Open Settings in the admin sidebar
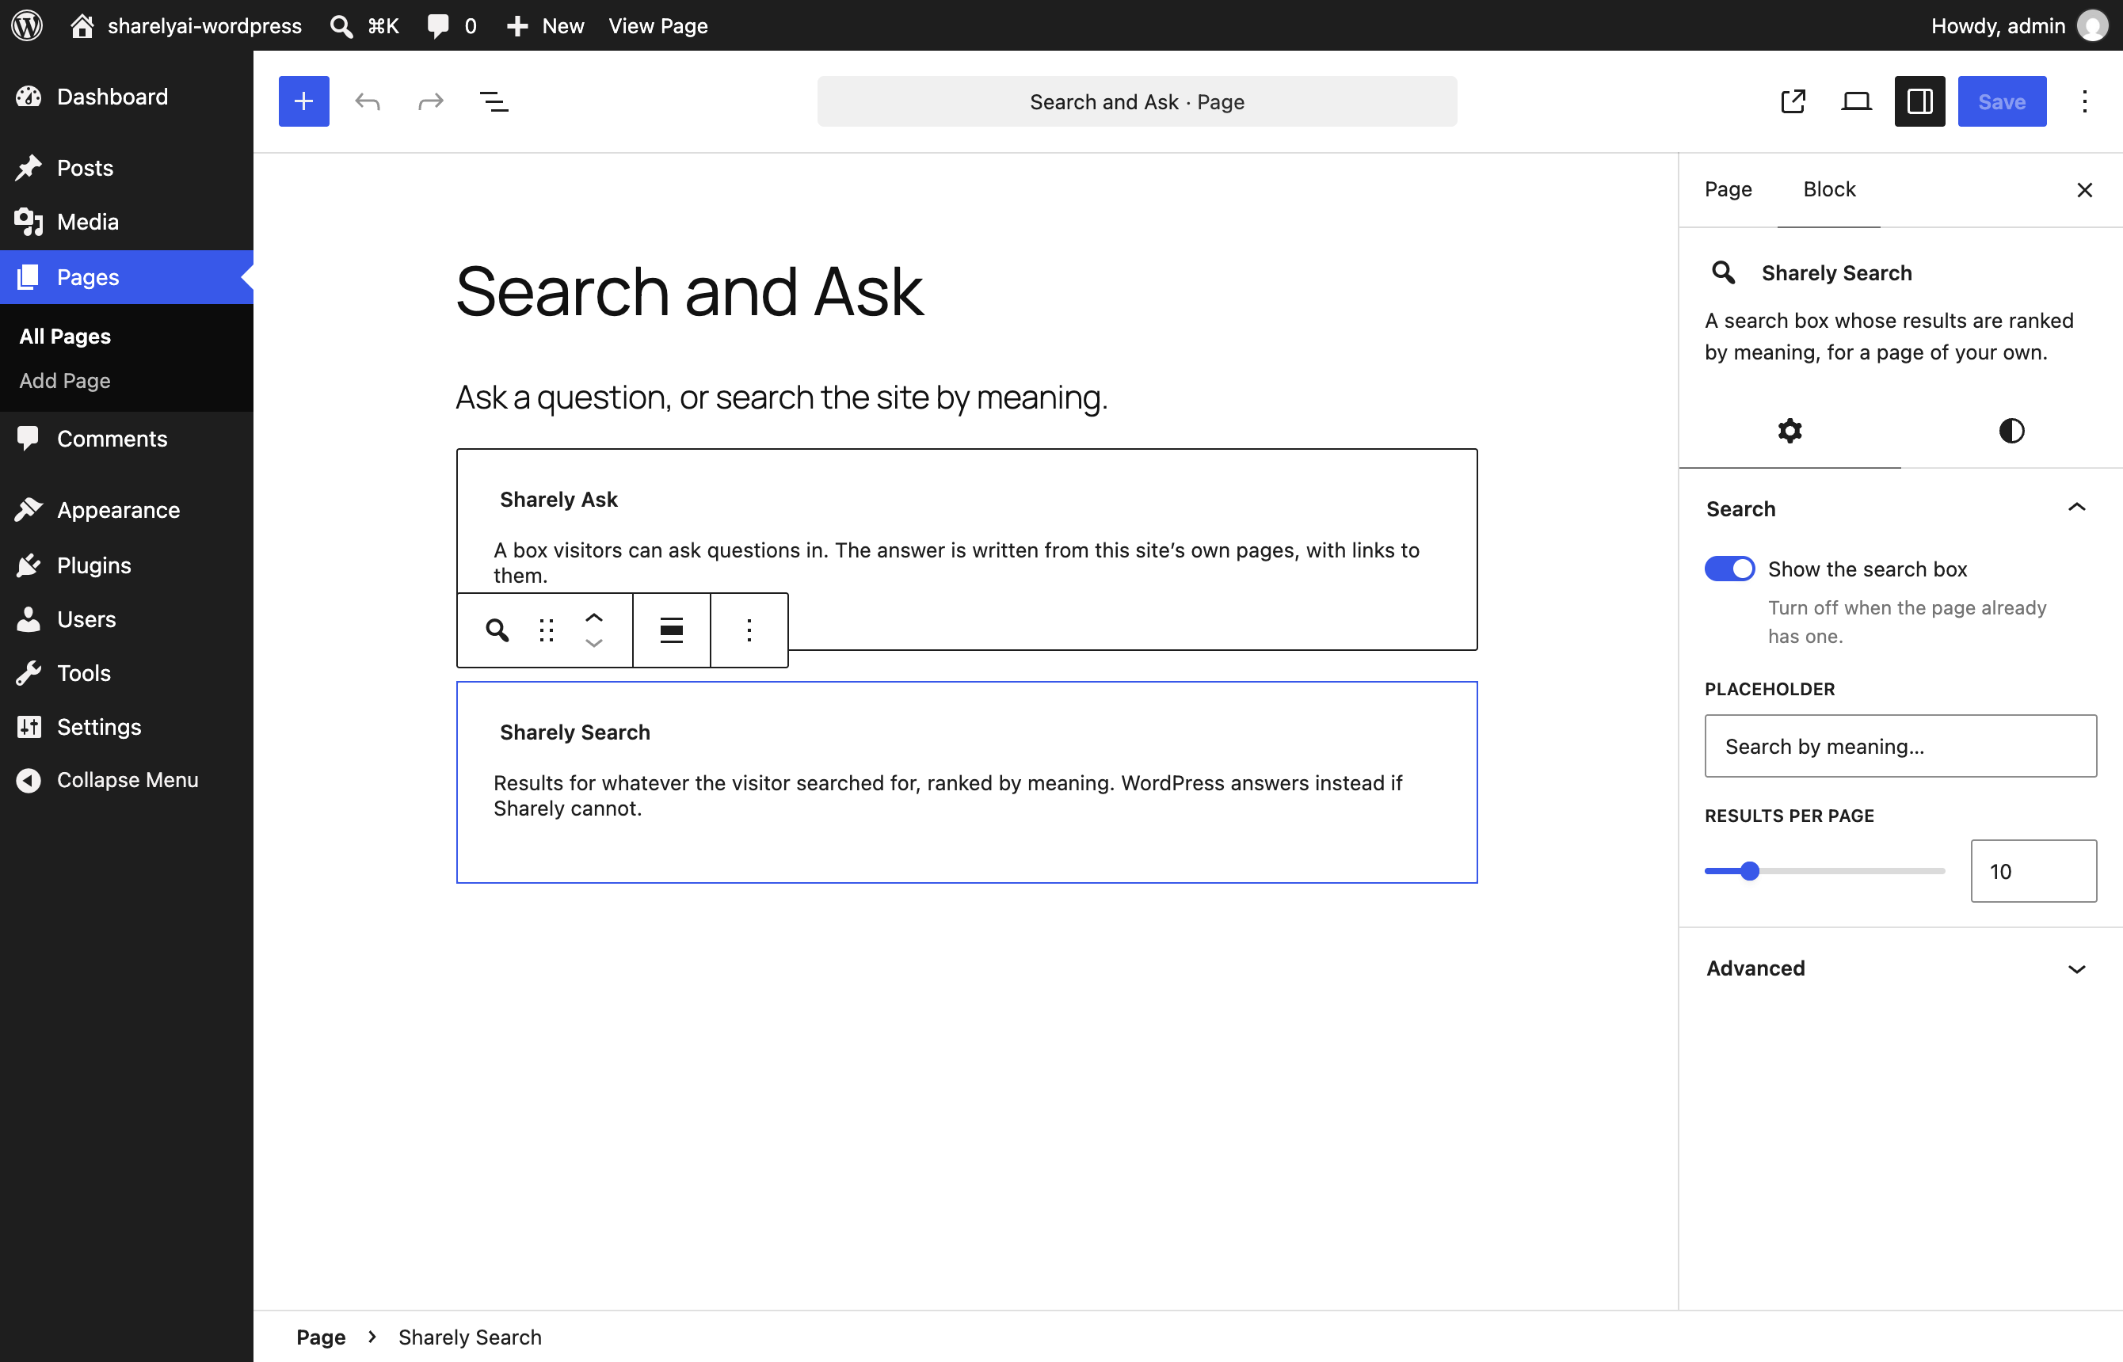 point(127,726)
